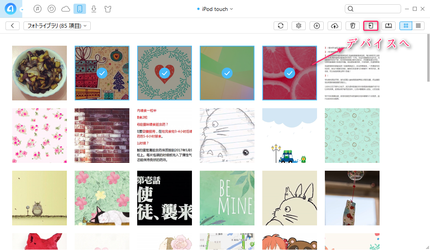
Task: Select the map screenshot thumbnail
Action: click(x=227, y=241)
